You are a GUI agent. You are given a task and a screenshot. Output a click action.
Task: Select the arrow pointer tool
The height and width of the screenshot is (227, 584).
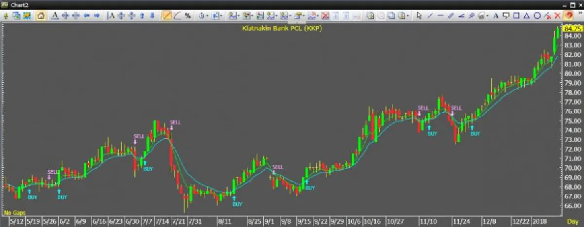coord(419,16)
